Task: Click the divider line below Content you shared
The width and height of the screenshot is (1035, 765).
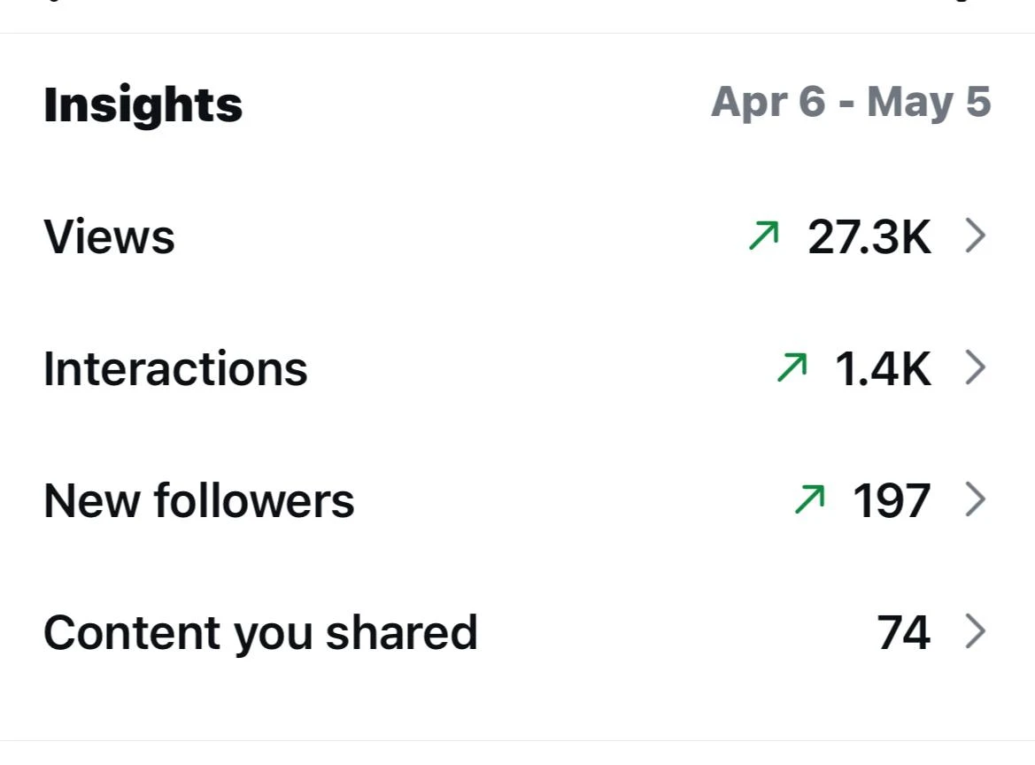Action: tap(517, 740)
